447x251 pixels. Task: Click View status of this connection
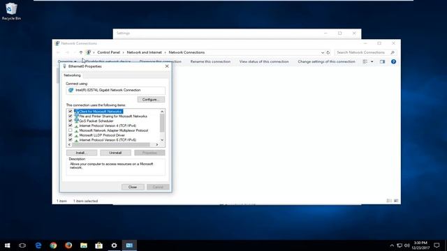pos(264,61)
